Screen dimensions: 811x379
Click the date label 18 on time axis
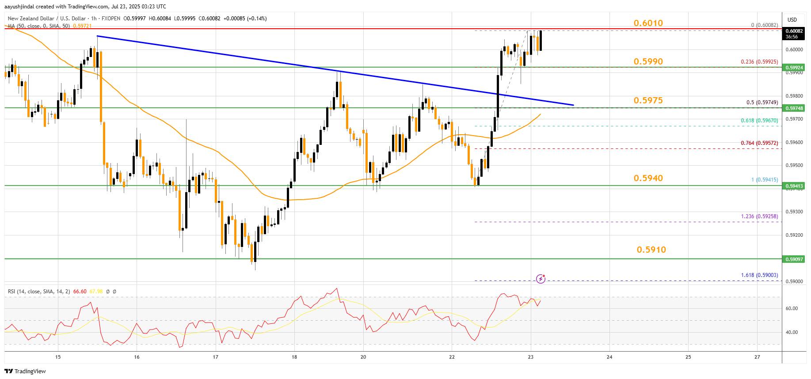(294, 357)
